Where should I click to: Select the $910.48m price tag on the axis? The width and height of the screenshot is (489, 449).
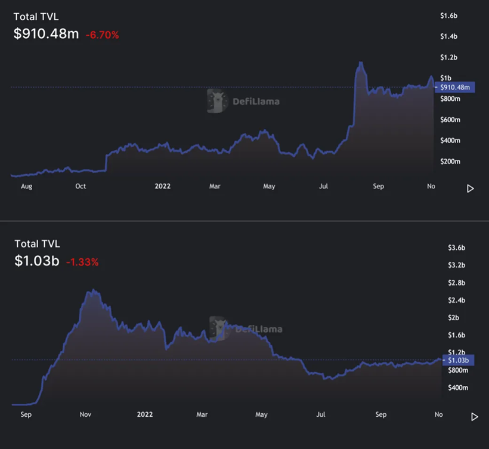[454, 87]
